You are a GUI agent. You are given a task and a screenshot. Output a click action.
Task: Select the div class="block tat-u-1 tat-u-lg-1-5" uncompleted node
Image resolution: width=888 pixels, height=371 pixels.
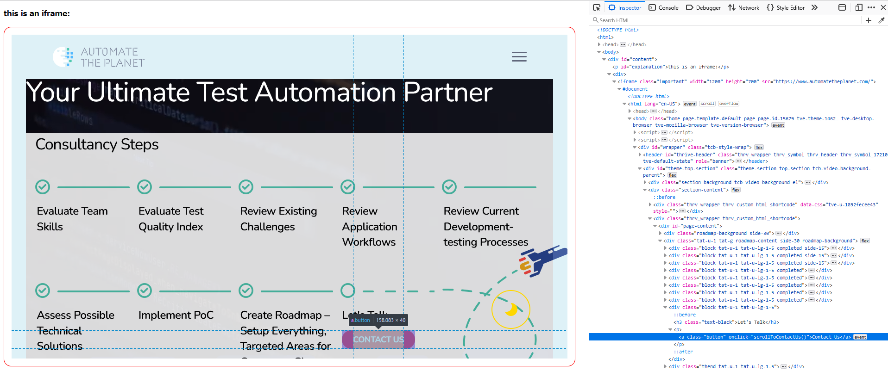[724, 307]
